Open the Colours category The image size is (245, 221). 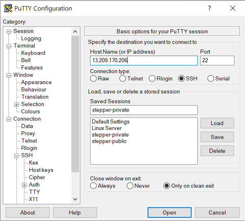coord(31,111)
